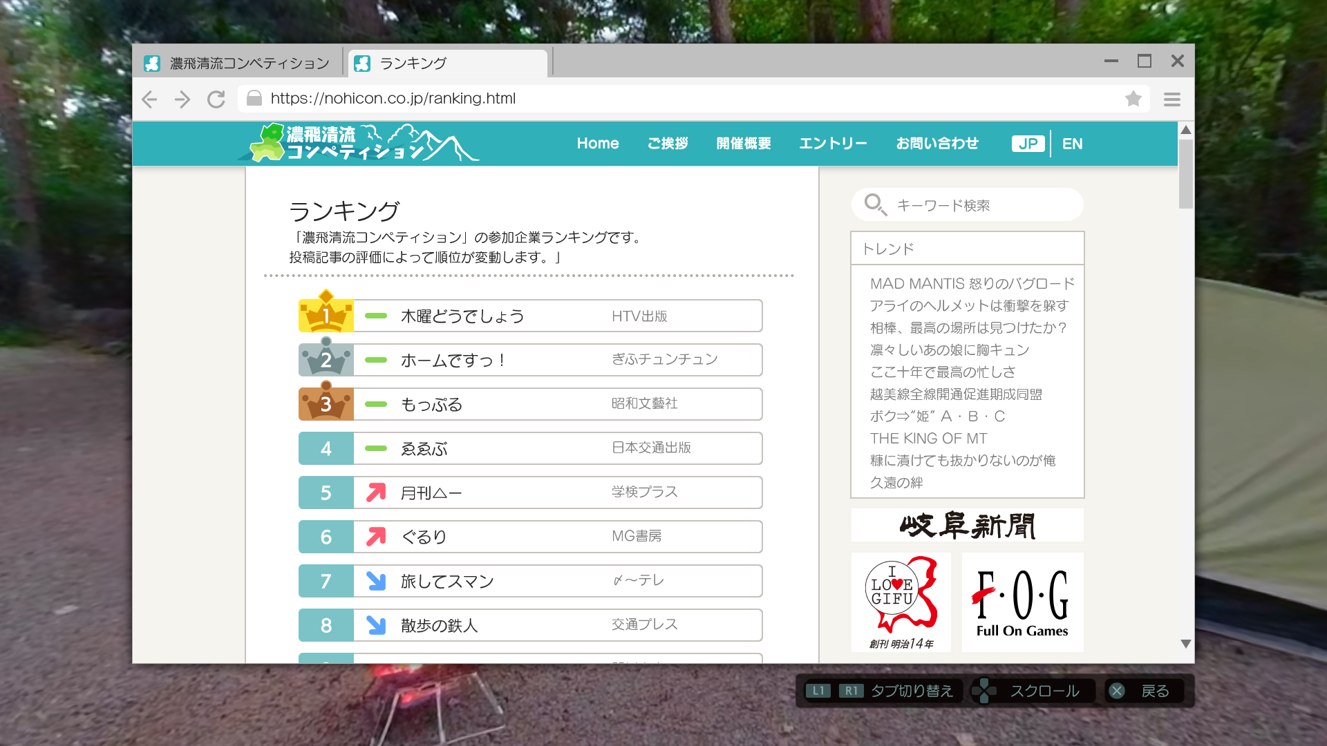Click the site logo in header
This screenshot has width=1327, height=746.
pos(358,143)
